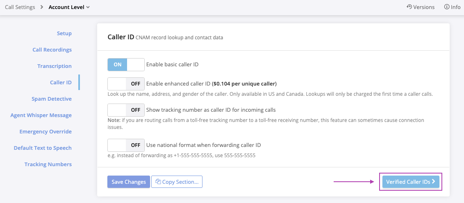Select Transcription in the sidebar
Image resolution: width=464 pixels, height=203 pixels.
pyautogui.click(x=55, y=66)
